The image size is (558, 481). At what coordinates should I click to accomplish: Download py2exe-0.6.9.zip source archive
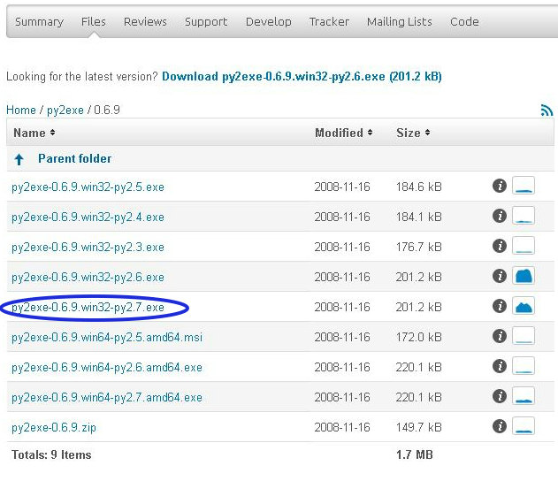coord(54,428)
